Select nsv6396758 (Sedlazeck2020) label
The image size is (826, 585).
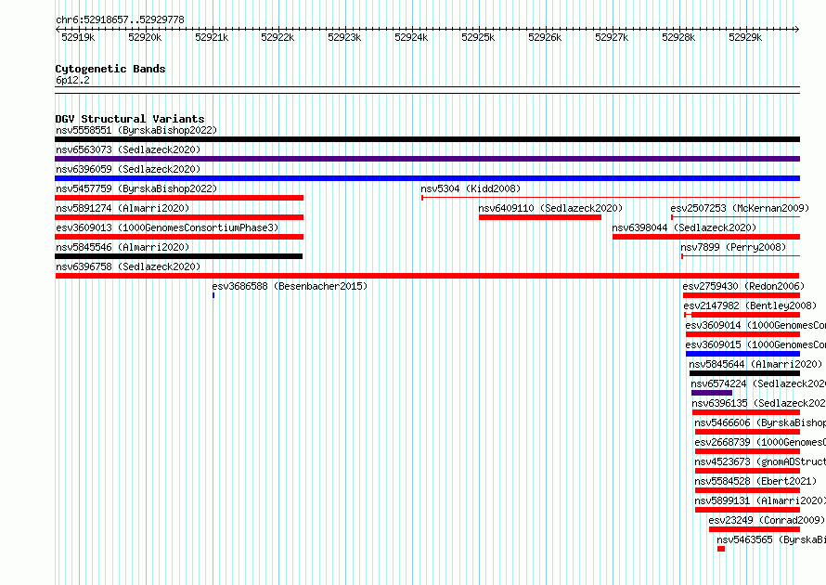pyautogui.click(x=128, y=266)
